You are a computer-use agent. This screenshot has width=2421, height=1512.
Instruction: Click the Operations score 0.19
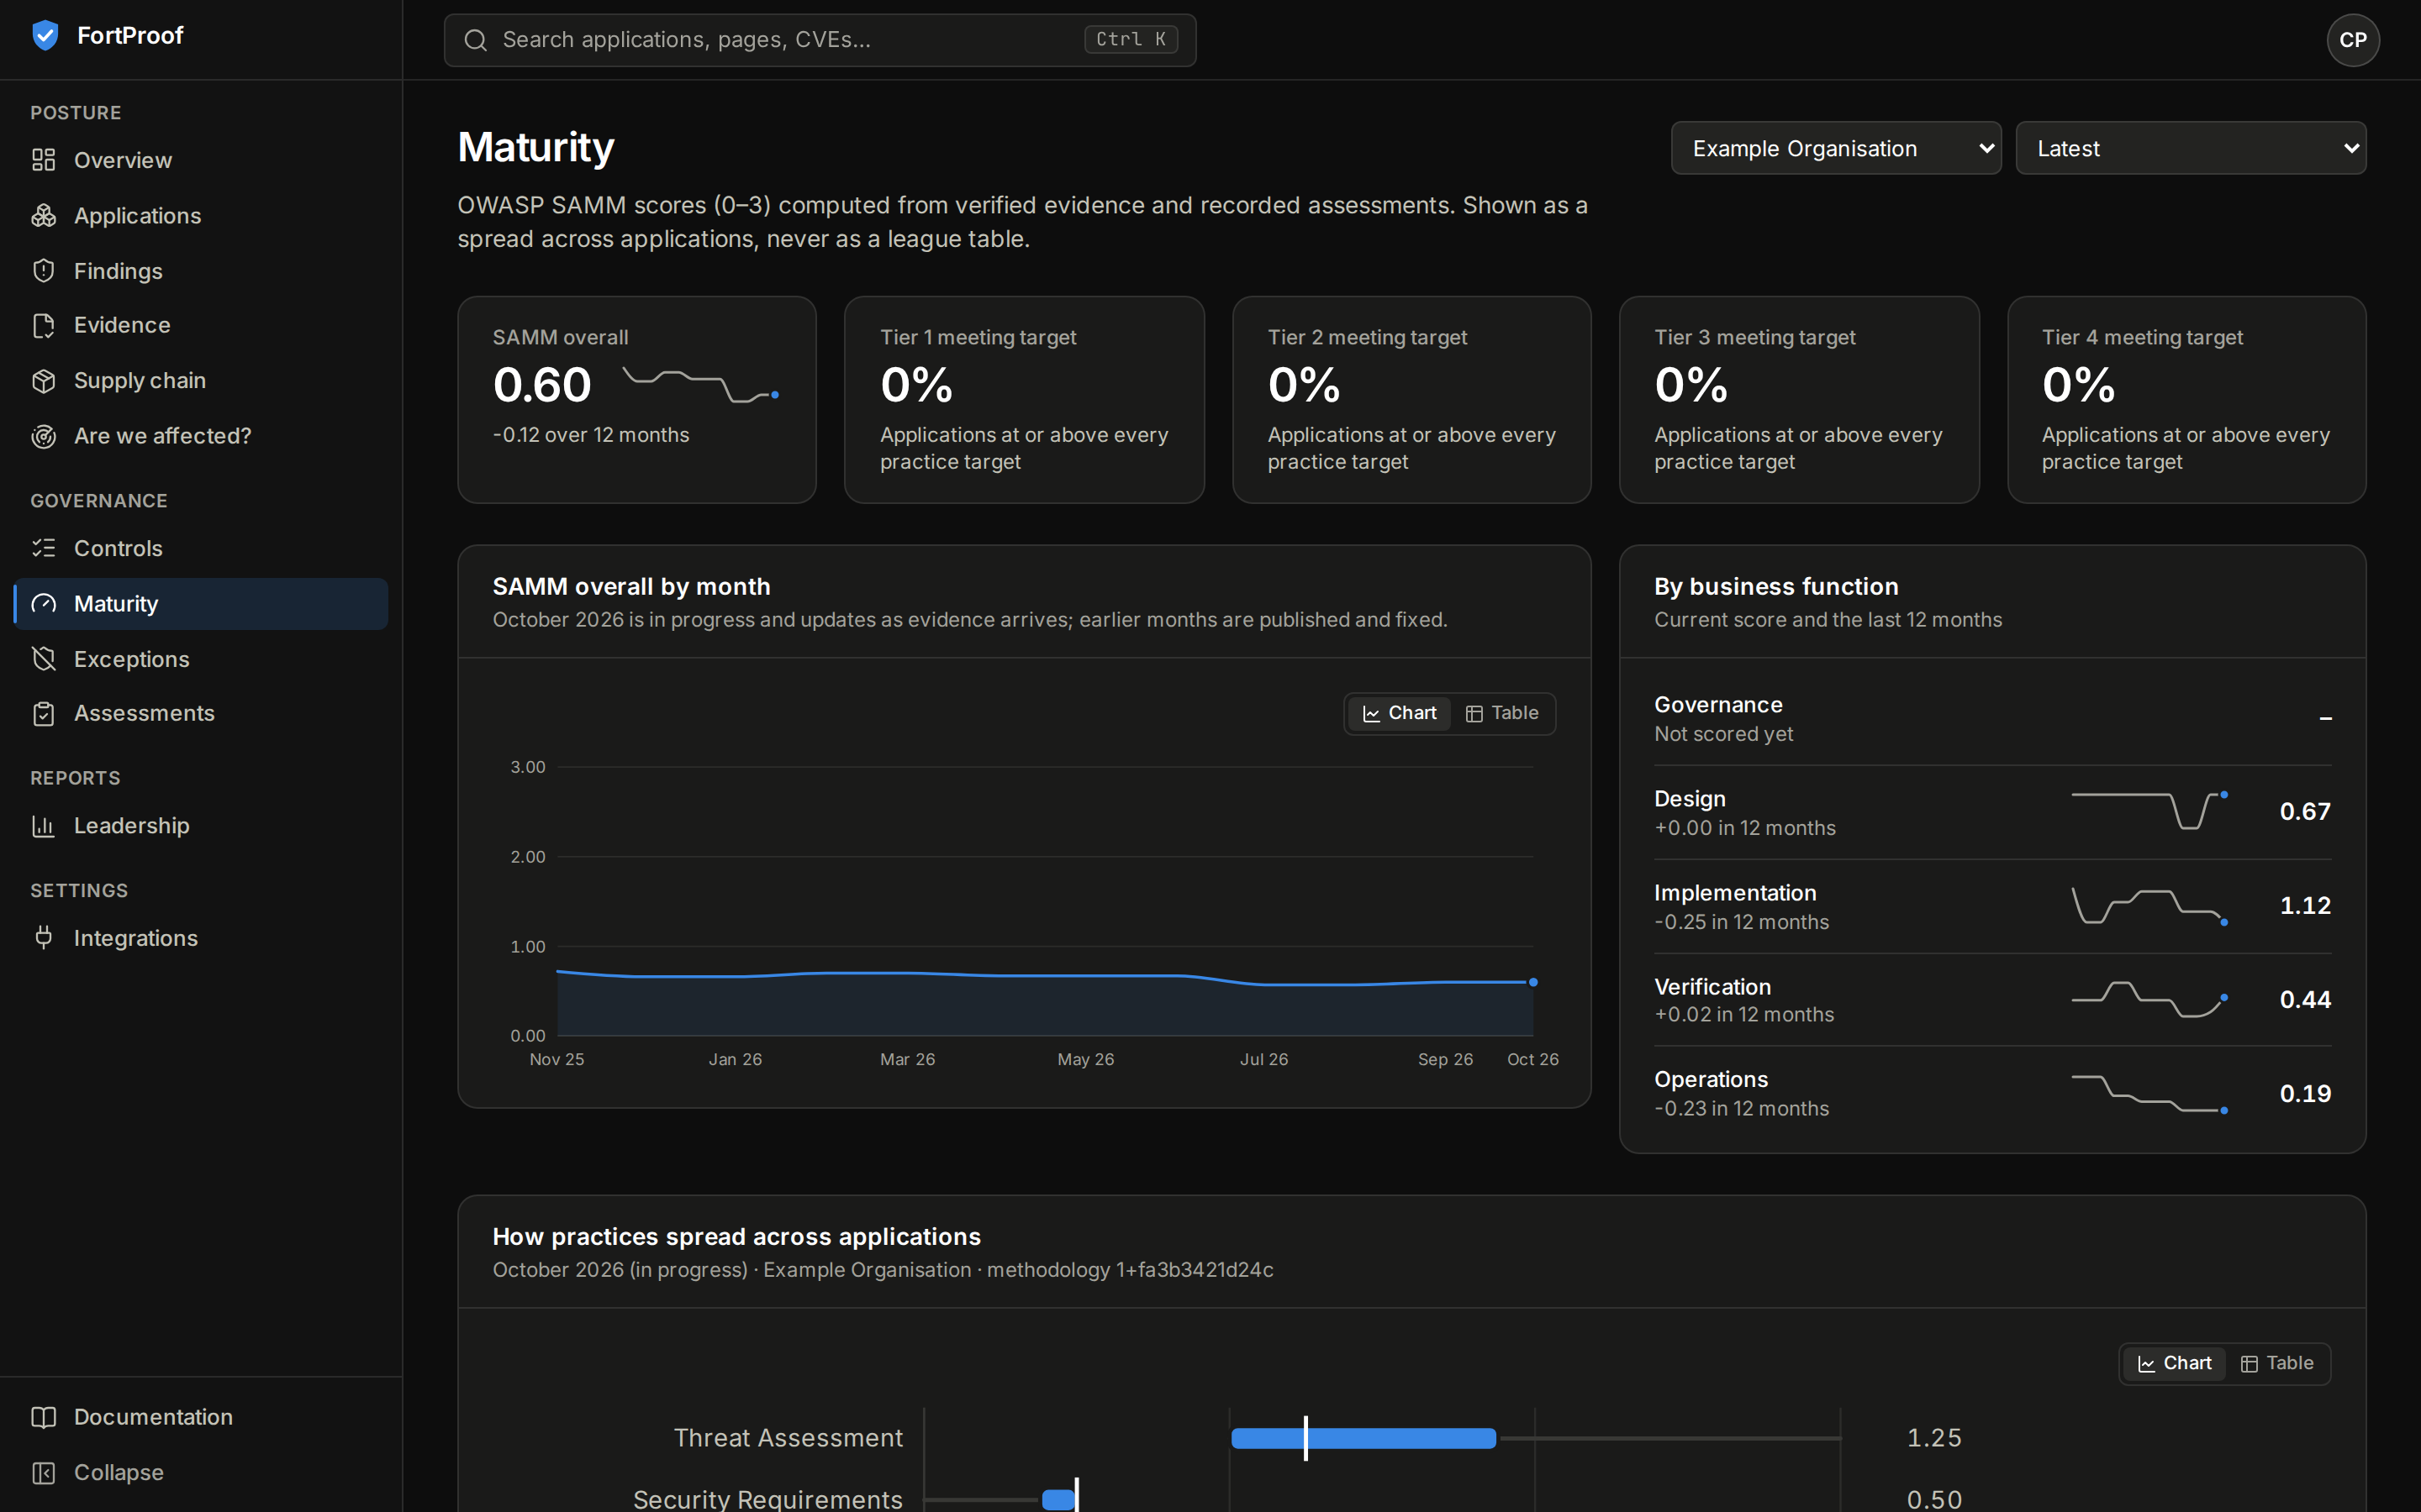[2305, 1094]
